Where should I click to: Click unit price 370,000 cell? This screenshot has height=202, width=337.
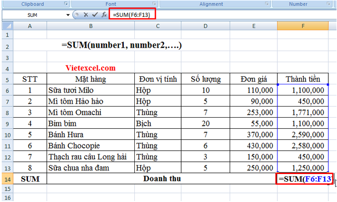(x=254, y=135)
